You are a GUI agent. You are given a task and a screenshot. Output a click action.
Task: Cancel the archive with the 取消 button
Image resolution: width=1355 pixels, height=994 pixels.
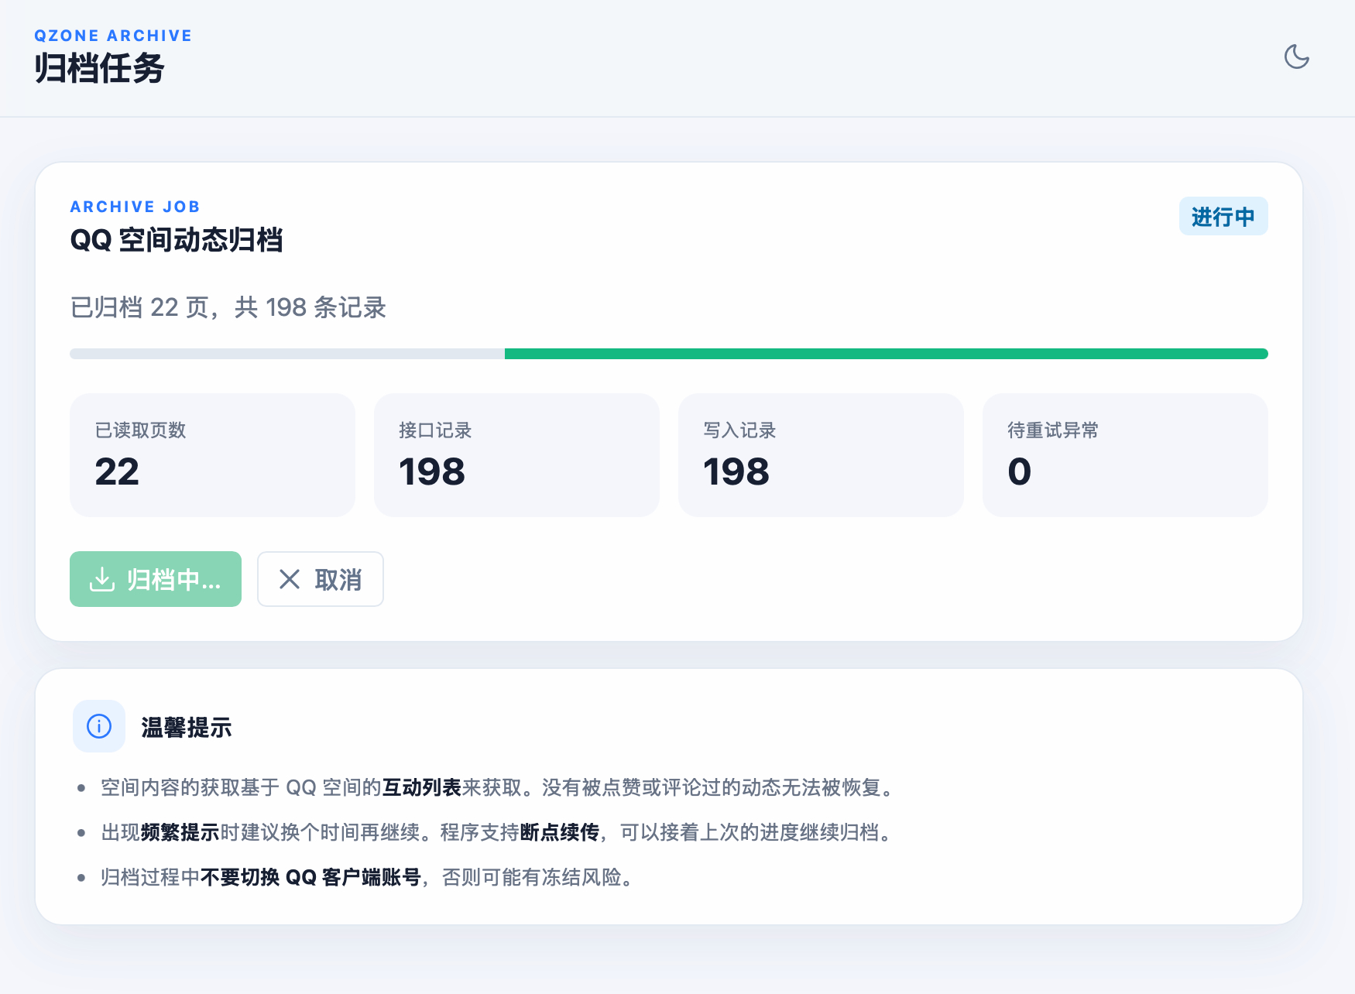click(321, 579)
